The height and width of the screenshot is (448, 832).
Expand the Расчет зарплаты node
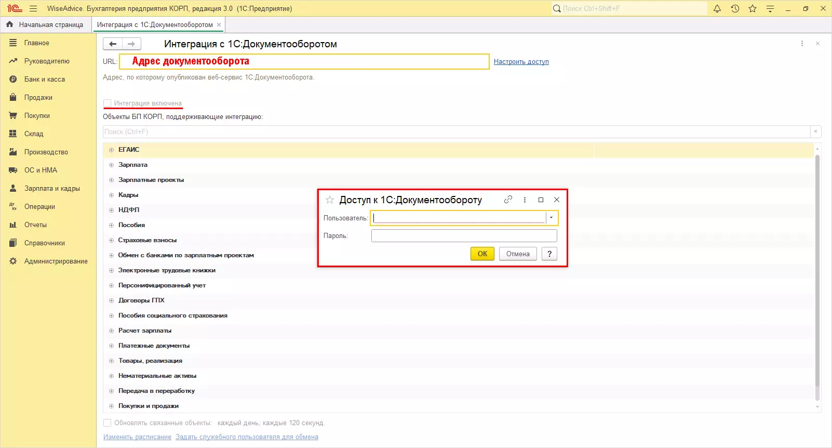(111, 331)
